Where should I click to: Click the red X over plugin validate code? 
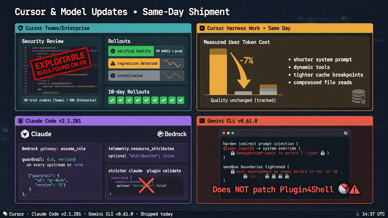[x=146, y=185]
